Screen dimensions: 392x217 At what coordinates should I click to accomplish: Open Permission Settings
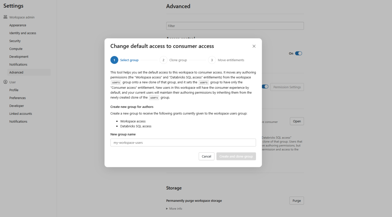287,87
